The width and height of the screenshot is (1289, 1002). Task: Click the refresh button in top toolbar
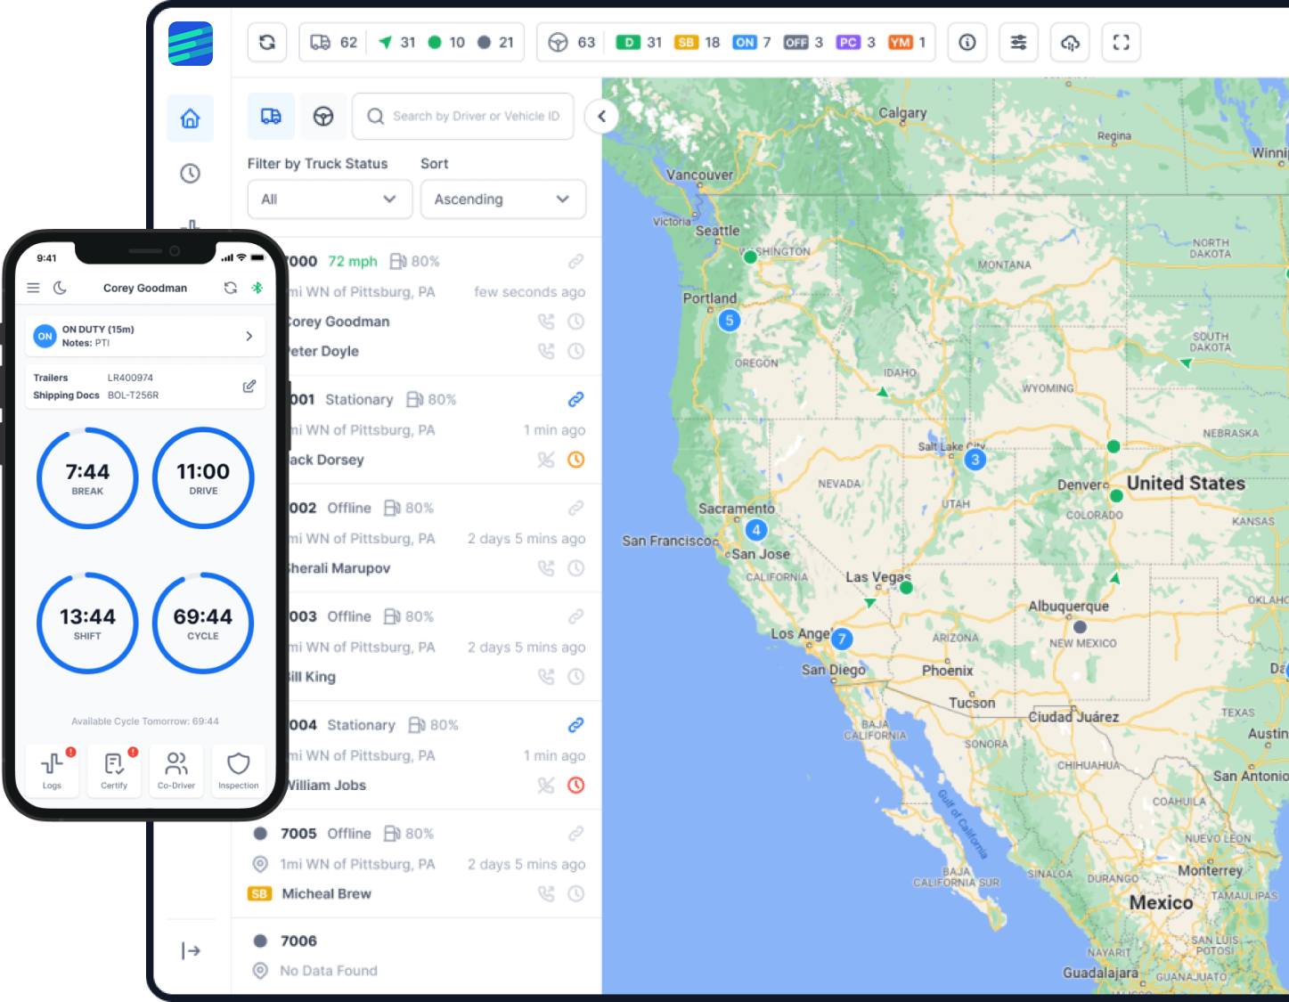click(267, 42)
